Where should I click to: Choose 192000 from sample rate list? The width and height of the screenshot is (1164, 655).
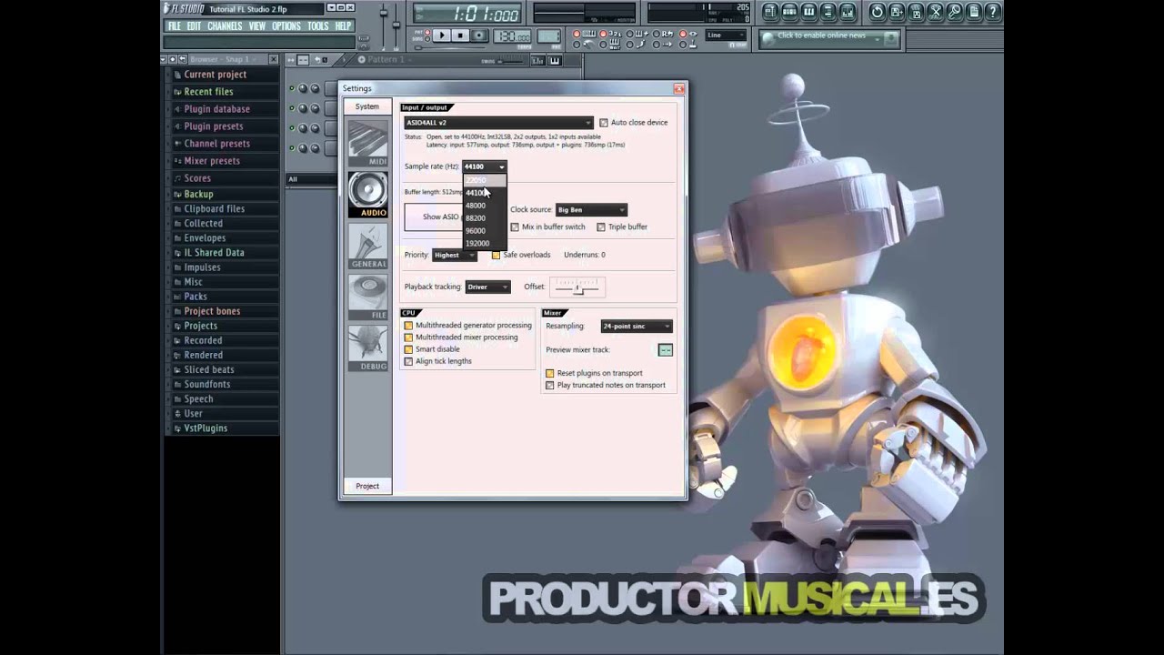point(484,244)
